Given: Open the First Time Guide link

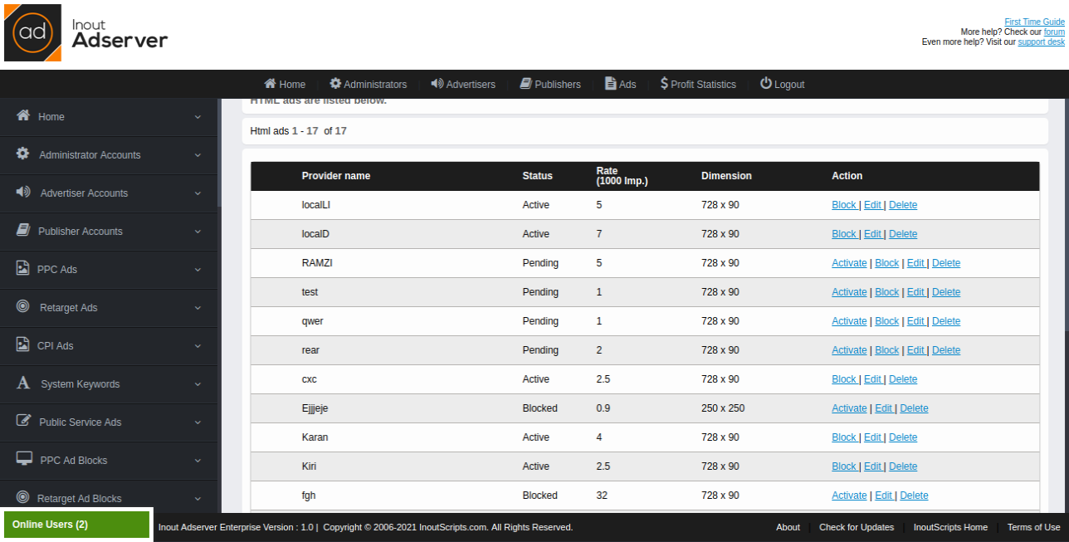Looking at the screenshot, I should click(1034, 22).
